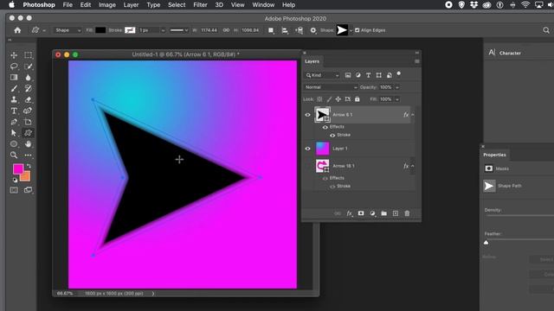Click the Home icon in options bar

point(17,30)
